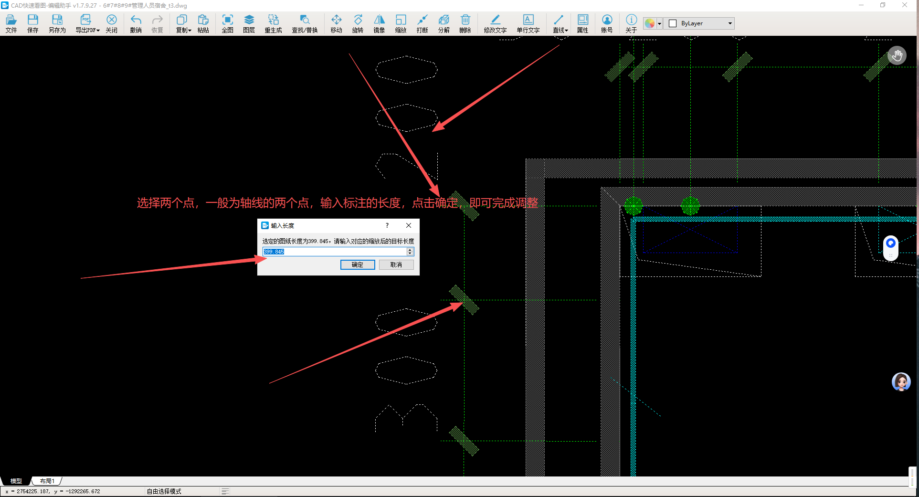The height and width of the screenshot is (497, 919).
Task: Select the 移动 (Move) tool
Action: [x=336, y=23]
